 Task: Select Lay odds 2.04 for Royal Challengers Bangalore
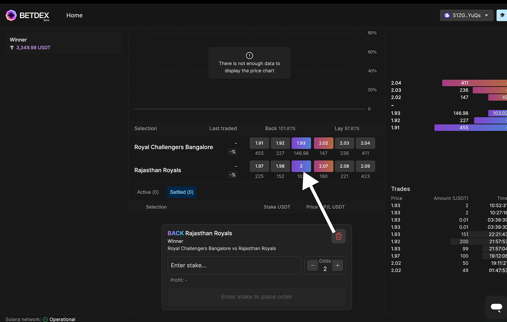(365, 143)
